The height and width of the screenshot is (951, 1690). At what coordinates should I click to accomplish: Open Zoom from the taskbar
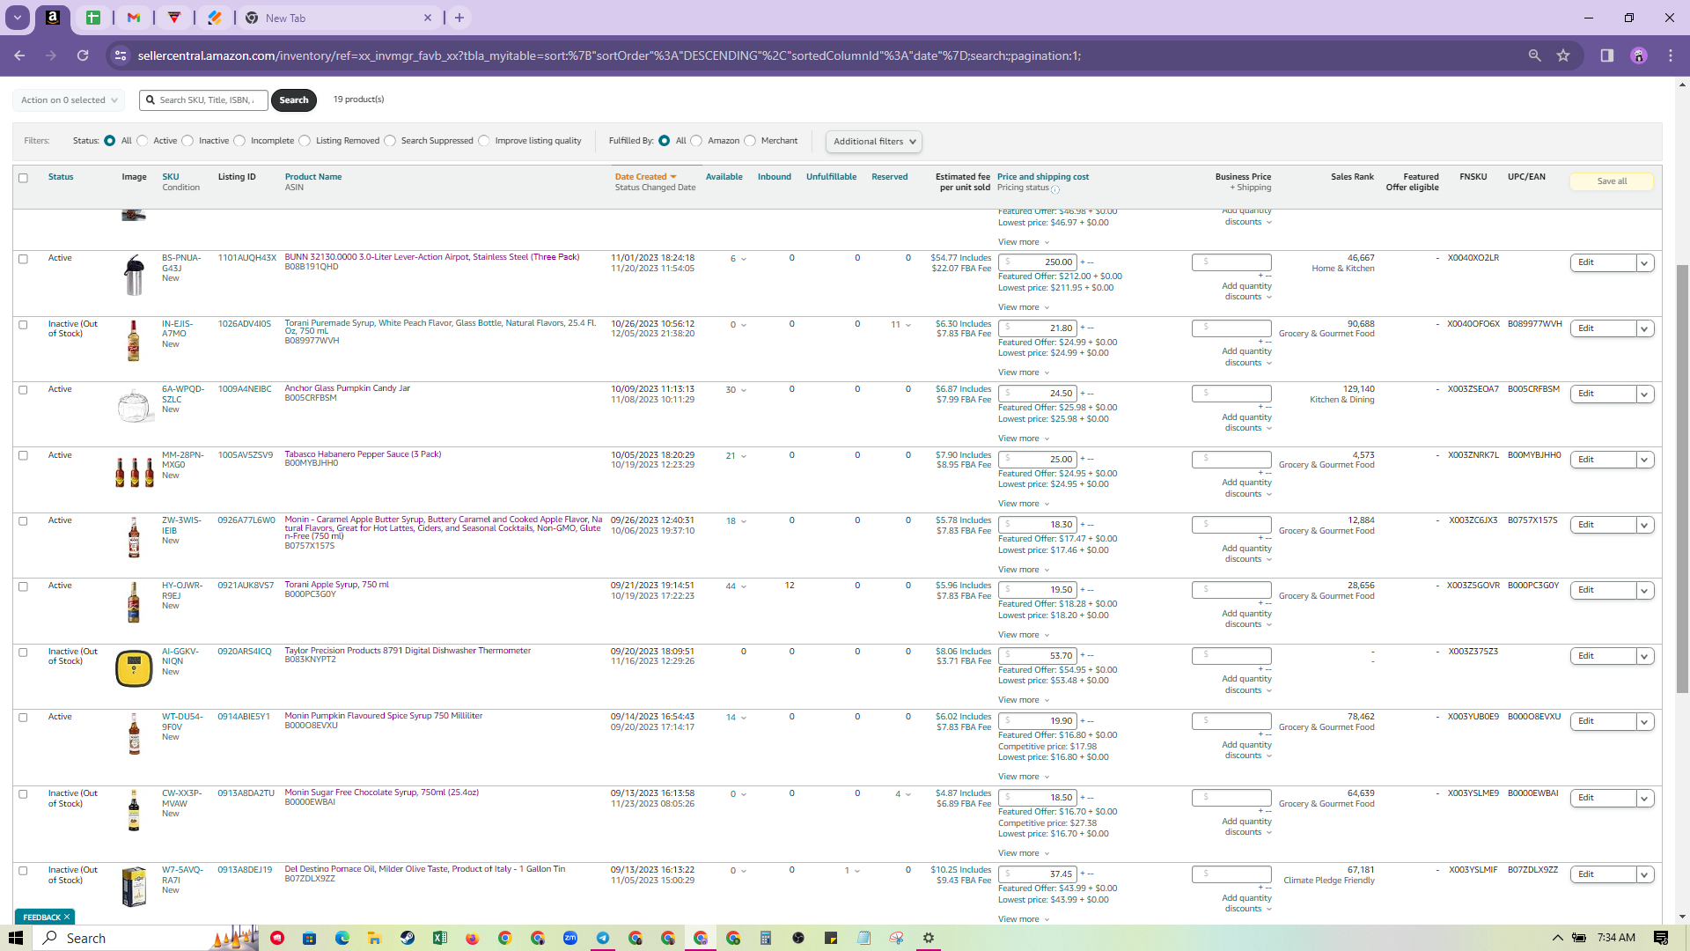tap(570, 938)
